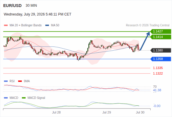This screenshot has width=172, height=117.
Task: Select the 1.1427 resistance price tag
Action: click(x=161, y=32)
